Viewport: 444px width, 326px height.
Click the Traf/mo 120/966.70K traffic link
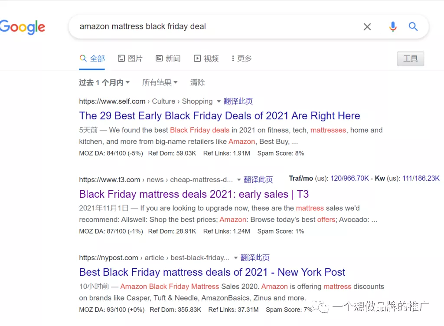tap(350, 178)
